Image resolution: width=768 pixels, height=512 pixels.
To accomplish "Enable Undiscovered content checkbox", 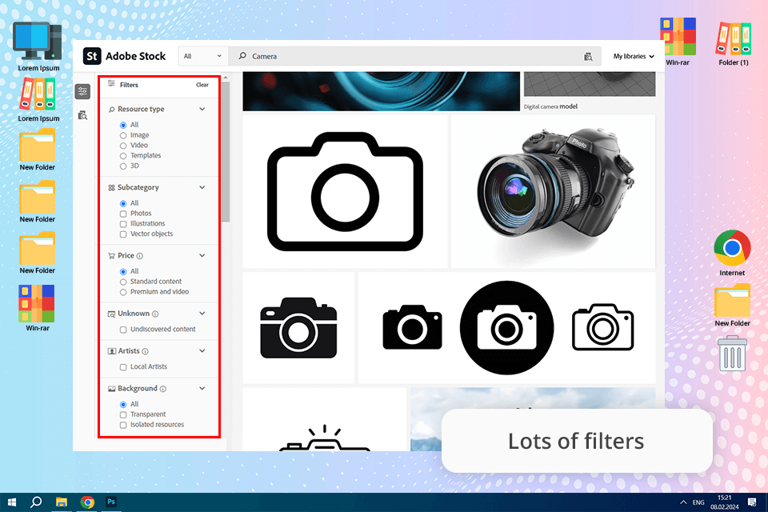I will click(123, 330).
